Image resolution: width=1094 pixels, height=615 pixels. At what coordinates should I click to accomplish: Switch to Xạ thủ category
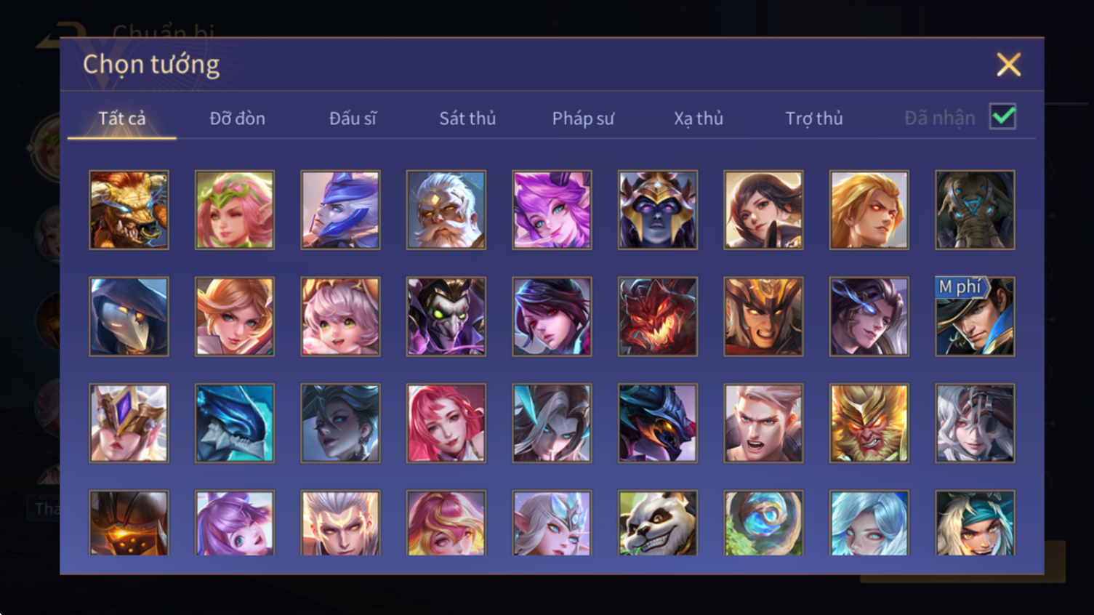tap(698, 118)
